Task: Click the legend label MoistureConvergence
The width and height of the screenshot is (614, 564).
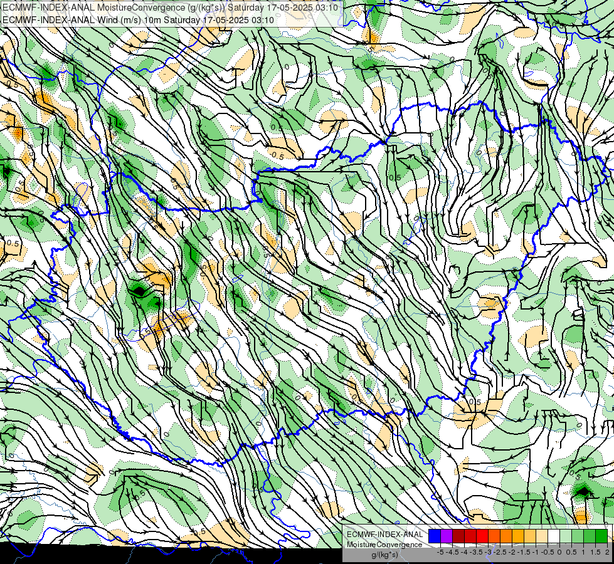Action: pyautogui.click(x=384, y=545)
